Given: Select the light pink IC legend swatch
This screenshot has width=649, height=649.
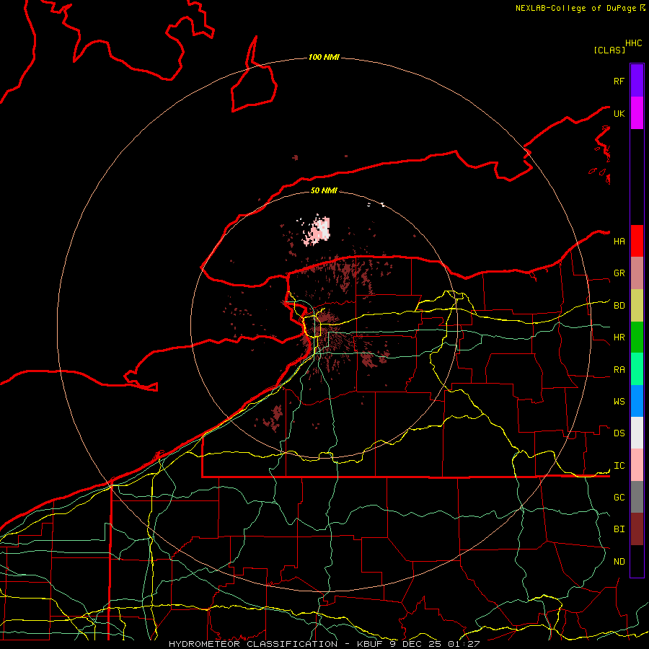Looking at the screenshot, I should 637,465.
